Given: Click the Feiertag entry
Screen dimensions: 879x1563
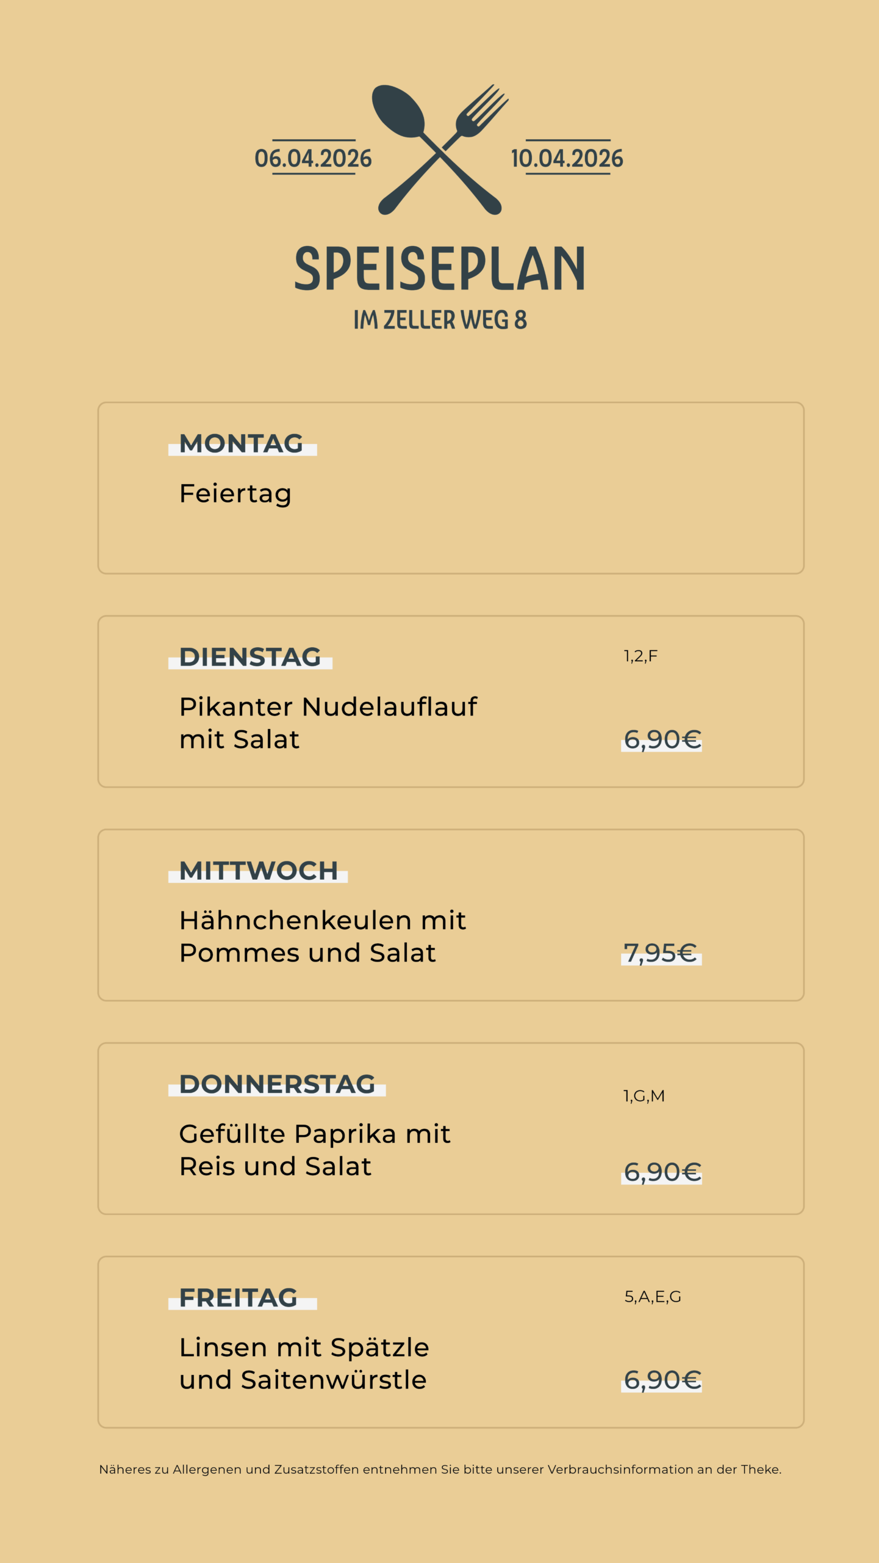Looking at the screenshot, I should [235, 493].
